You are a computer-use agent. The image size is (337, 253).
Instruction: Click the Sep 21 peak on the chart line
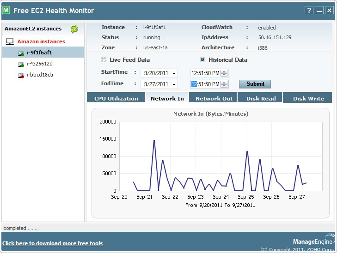pyautogui.click(x=154, y=141)
